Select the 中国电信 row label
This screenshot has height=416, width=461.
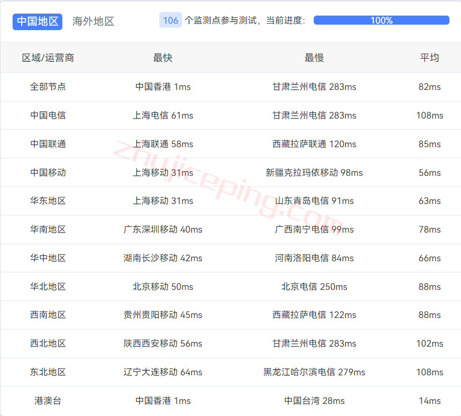pos(48,115)
